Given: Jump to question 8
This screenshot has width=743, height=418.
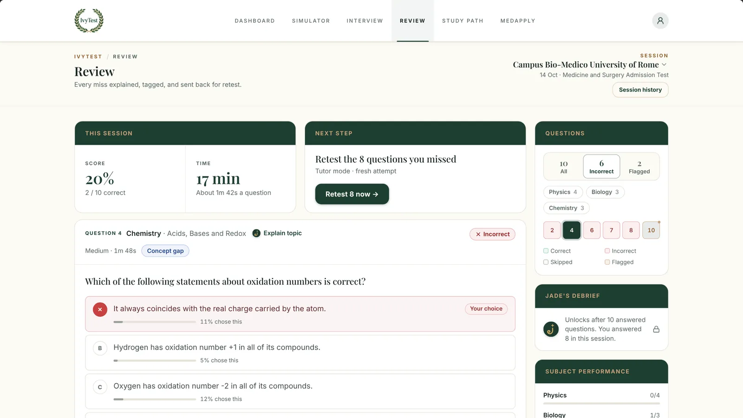Looking at the screenshot, I should click(x=631, y=230).
